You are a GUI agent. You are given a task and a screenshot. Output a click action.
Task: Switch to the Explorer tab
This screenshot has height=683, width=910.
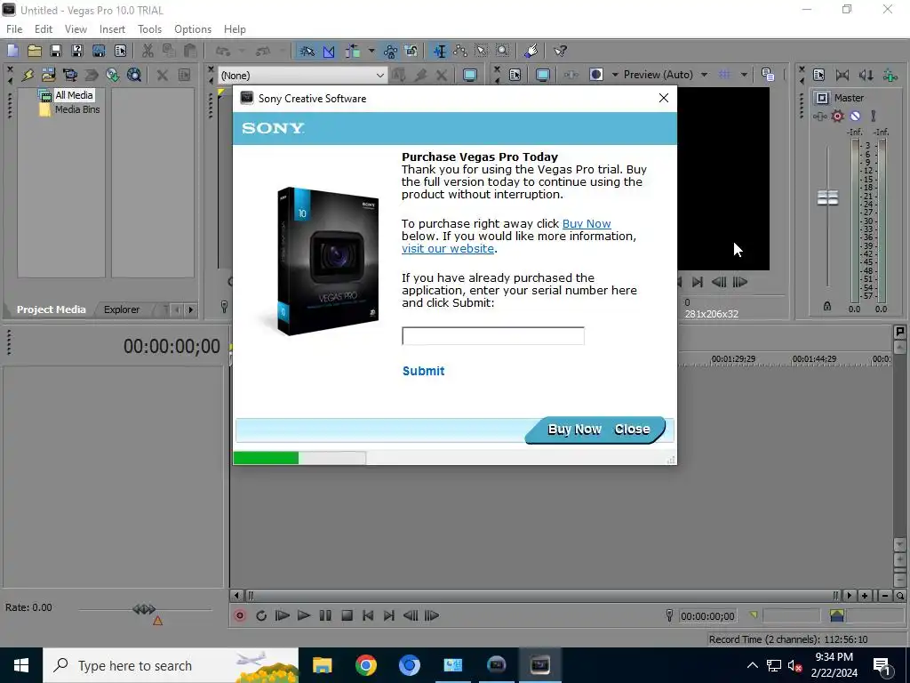[122, 309]
